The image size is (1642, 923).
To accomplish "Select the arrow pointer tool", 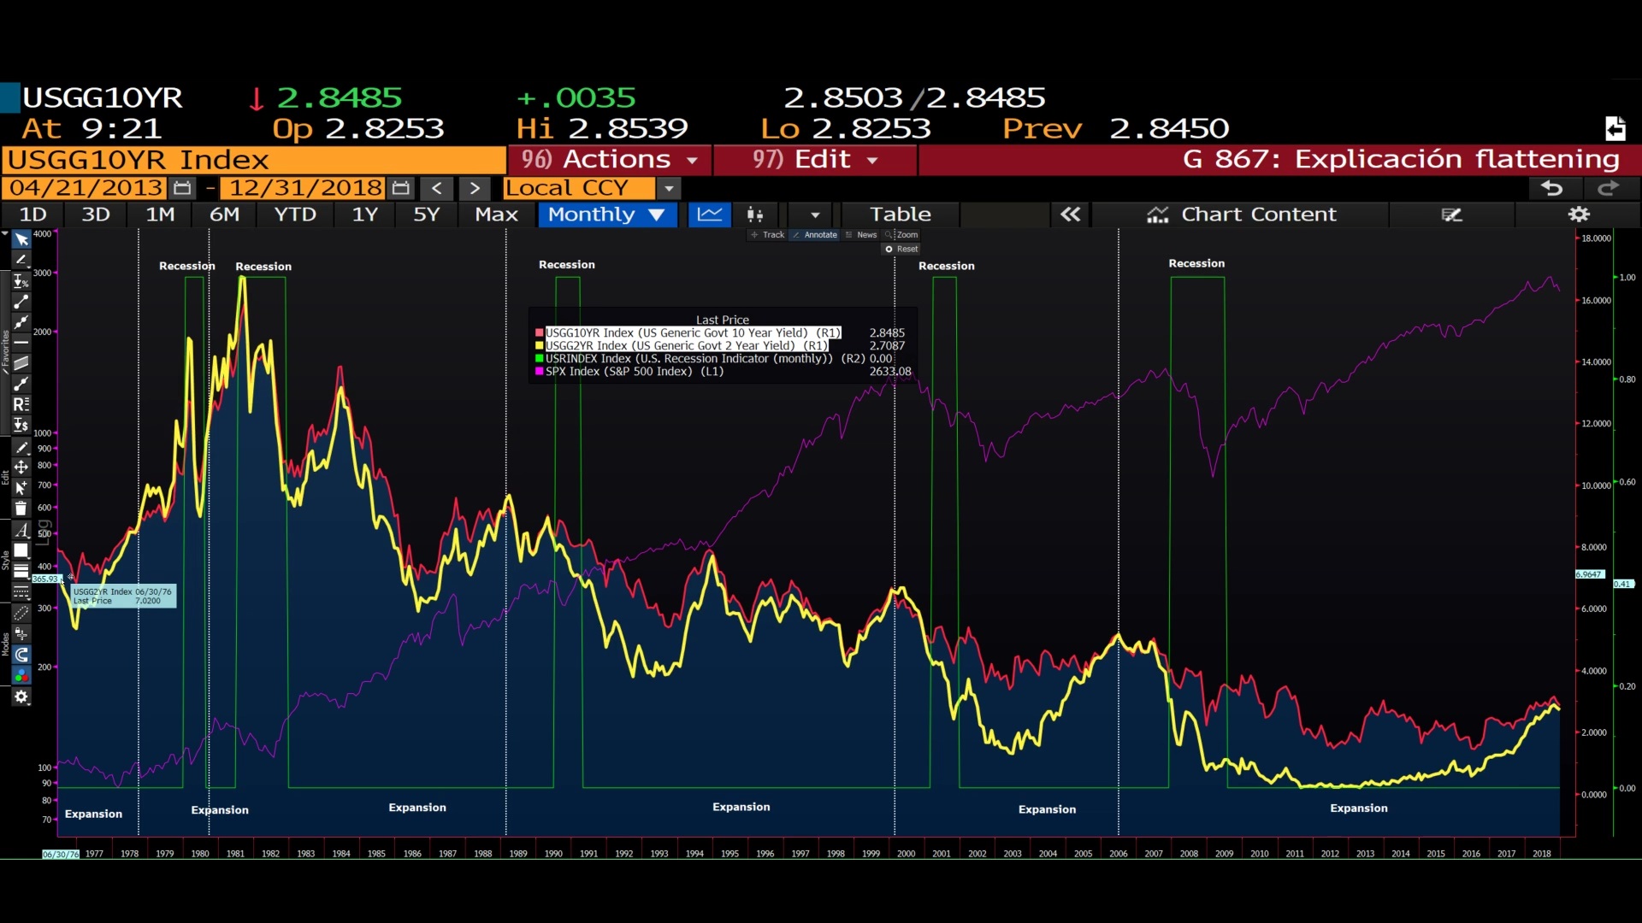I will (21, 240).
